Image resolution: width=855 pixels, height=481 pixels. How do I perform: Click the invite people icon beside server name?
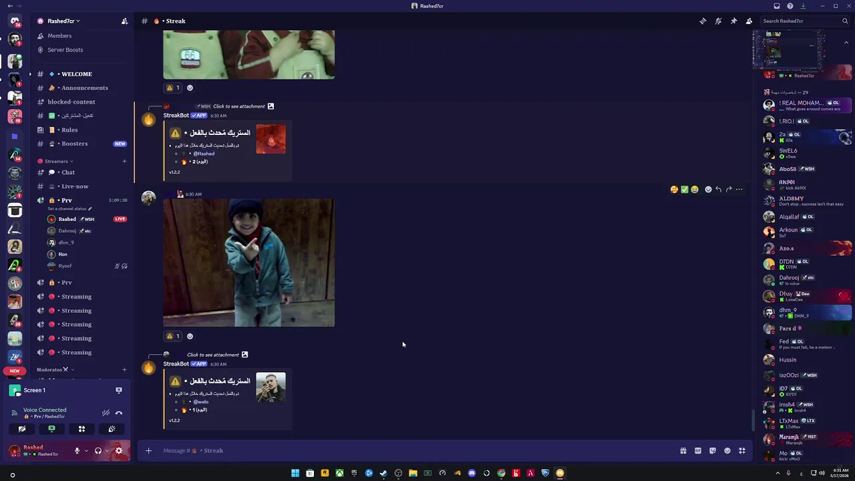click(124, 21)
